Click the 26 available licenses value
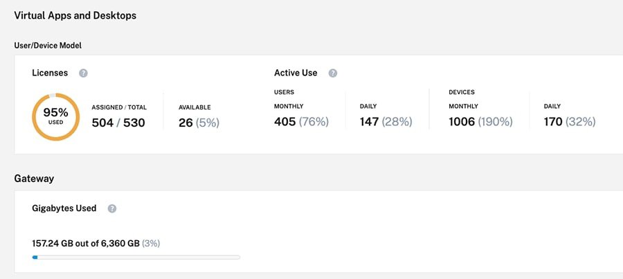 click(x=199, y=123)
